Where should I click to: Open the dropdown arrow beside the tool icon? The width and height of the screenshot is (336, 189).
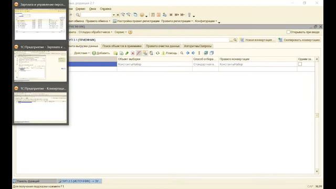[x=194, y=16]
